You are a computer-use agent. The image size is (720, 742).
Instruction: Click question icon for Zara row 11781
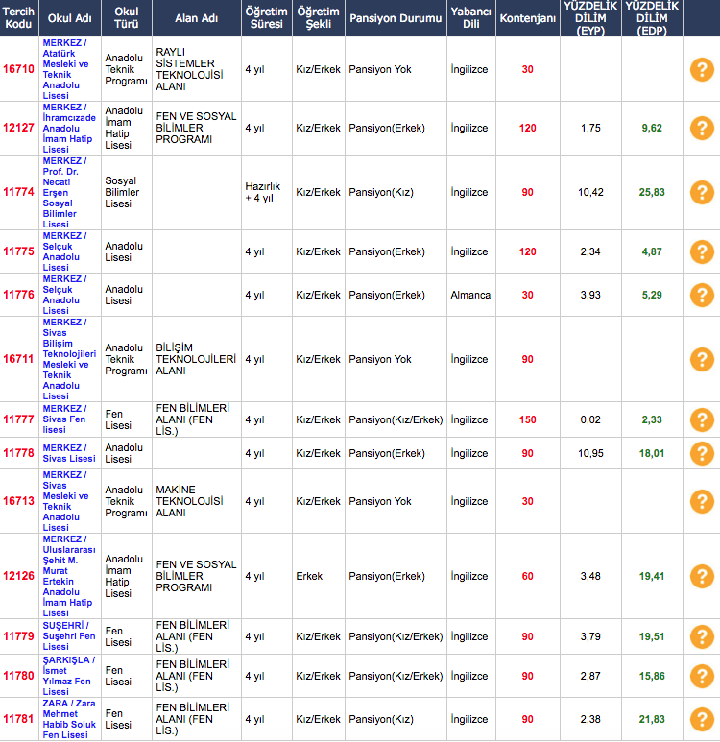pyautogui.click(x=702, y=719)
